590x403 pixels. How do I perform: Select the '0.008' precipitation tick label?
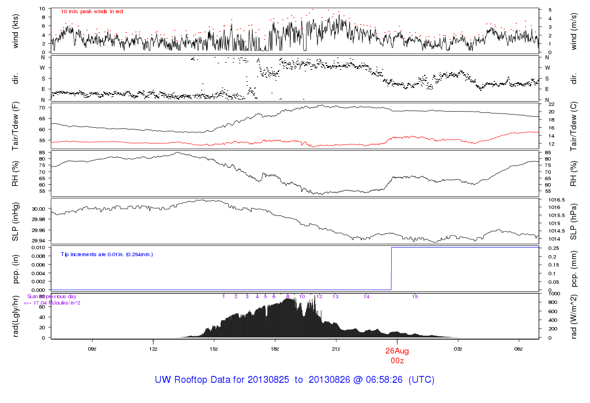tap(39, 256)
